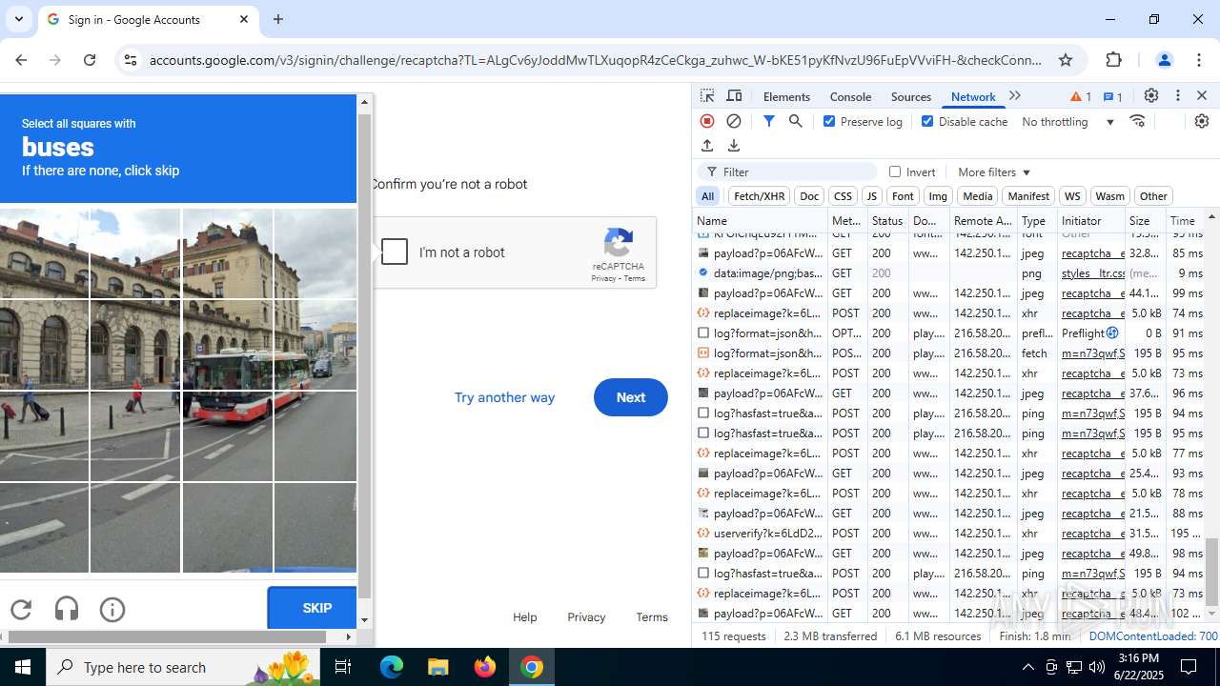This screenshot has width=1220, height=686.
Task: Sort network table by Status column
Action: point(886,220)
